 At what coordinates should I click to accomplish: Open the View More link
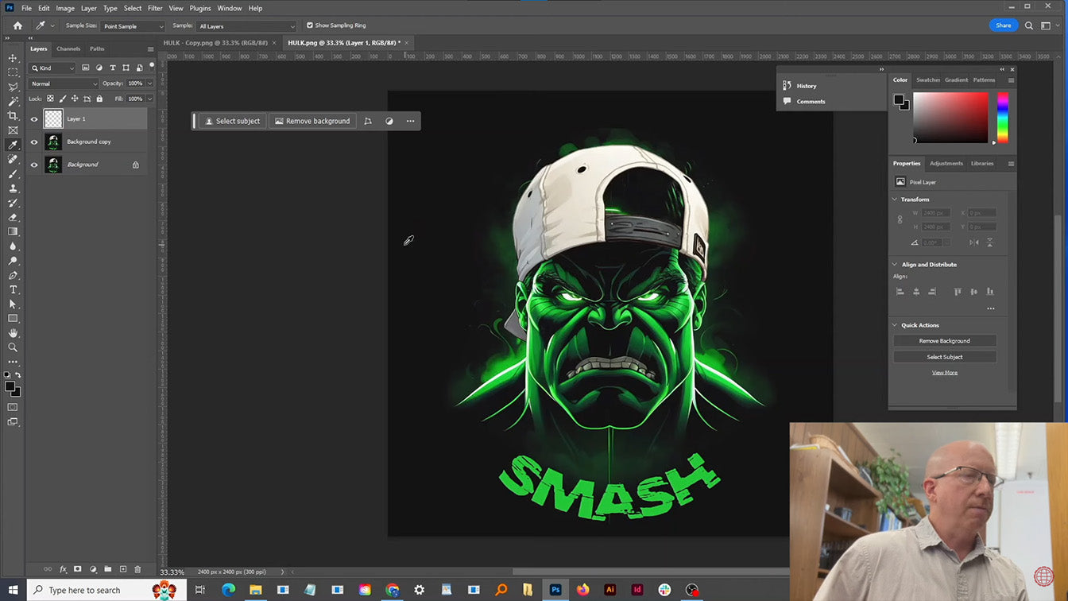pos(945,372)
